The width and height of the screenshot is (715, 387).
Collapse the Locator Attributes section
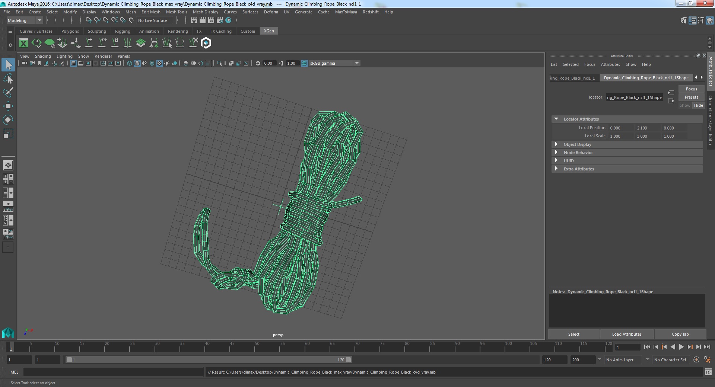pos(556,119)
